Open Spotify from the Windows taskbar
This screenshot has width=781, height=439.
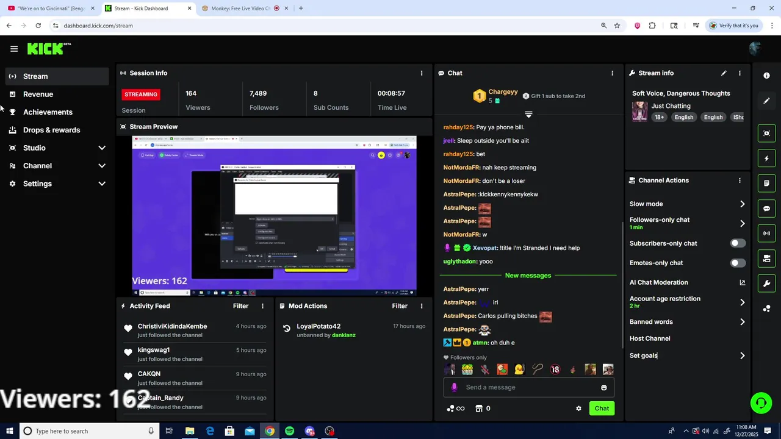(x=289, y=431)
